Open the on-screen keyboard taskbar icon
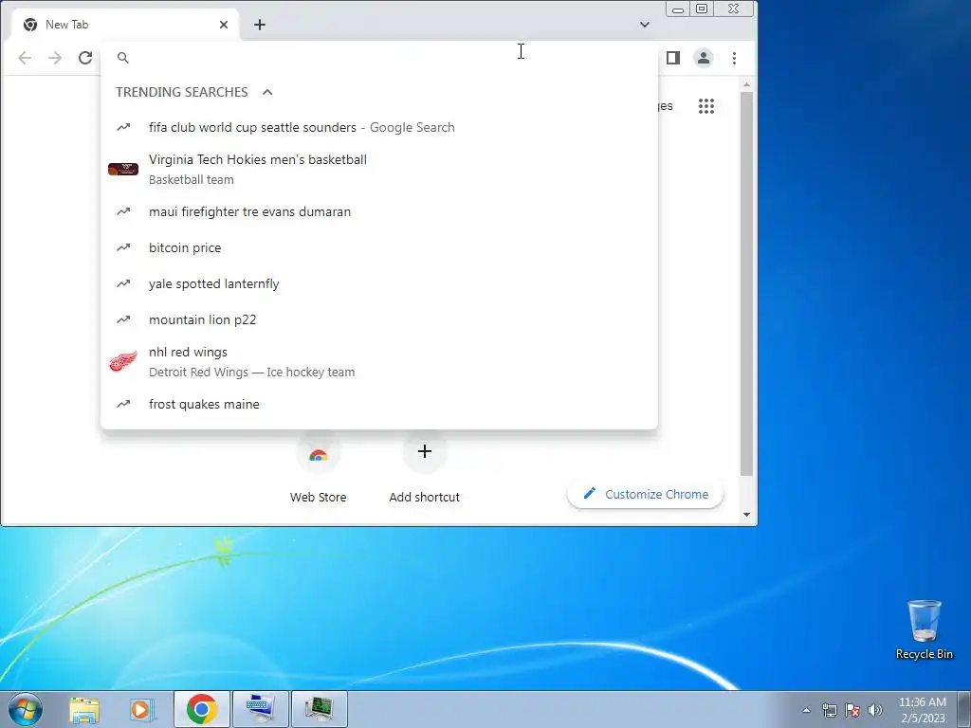971x728 pixels. pos(260,709)
